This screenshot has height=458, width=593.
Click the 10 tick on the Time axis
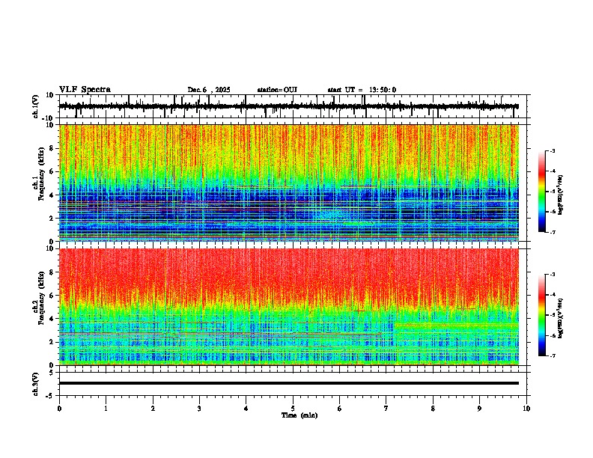pyautogui.click(x=526, y=409)
